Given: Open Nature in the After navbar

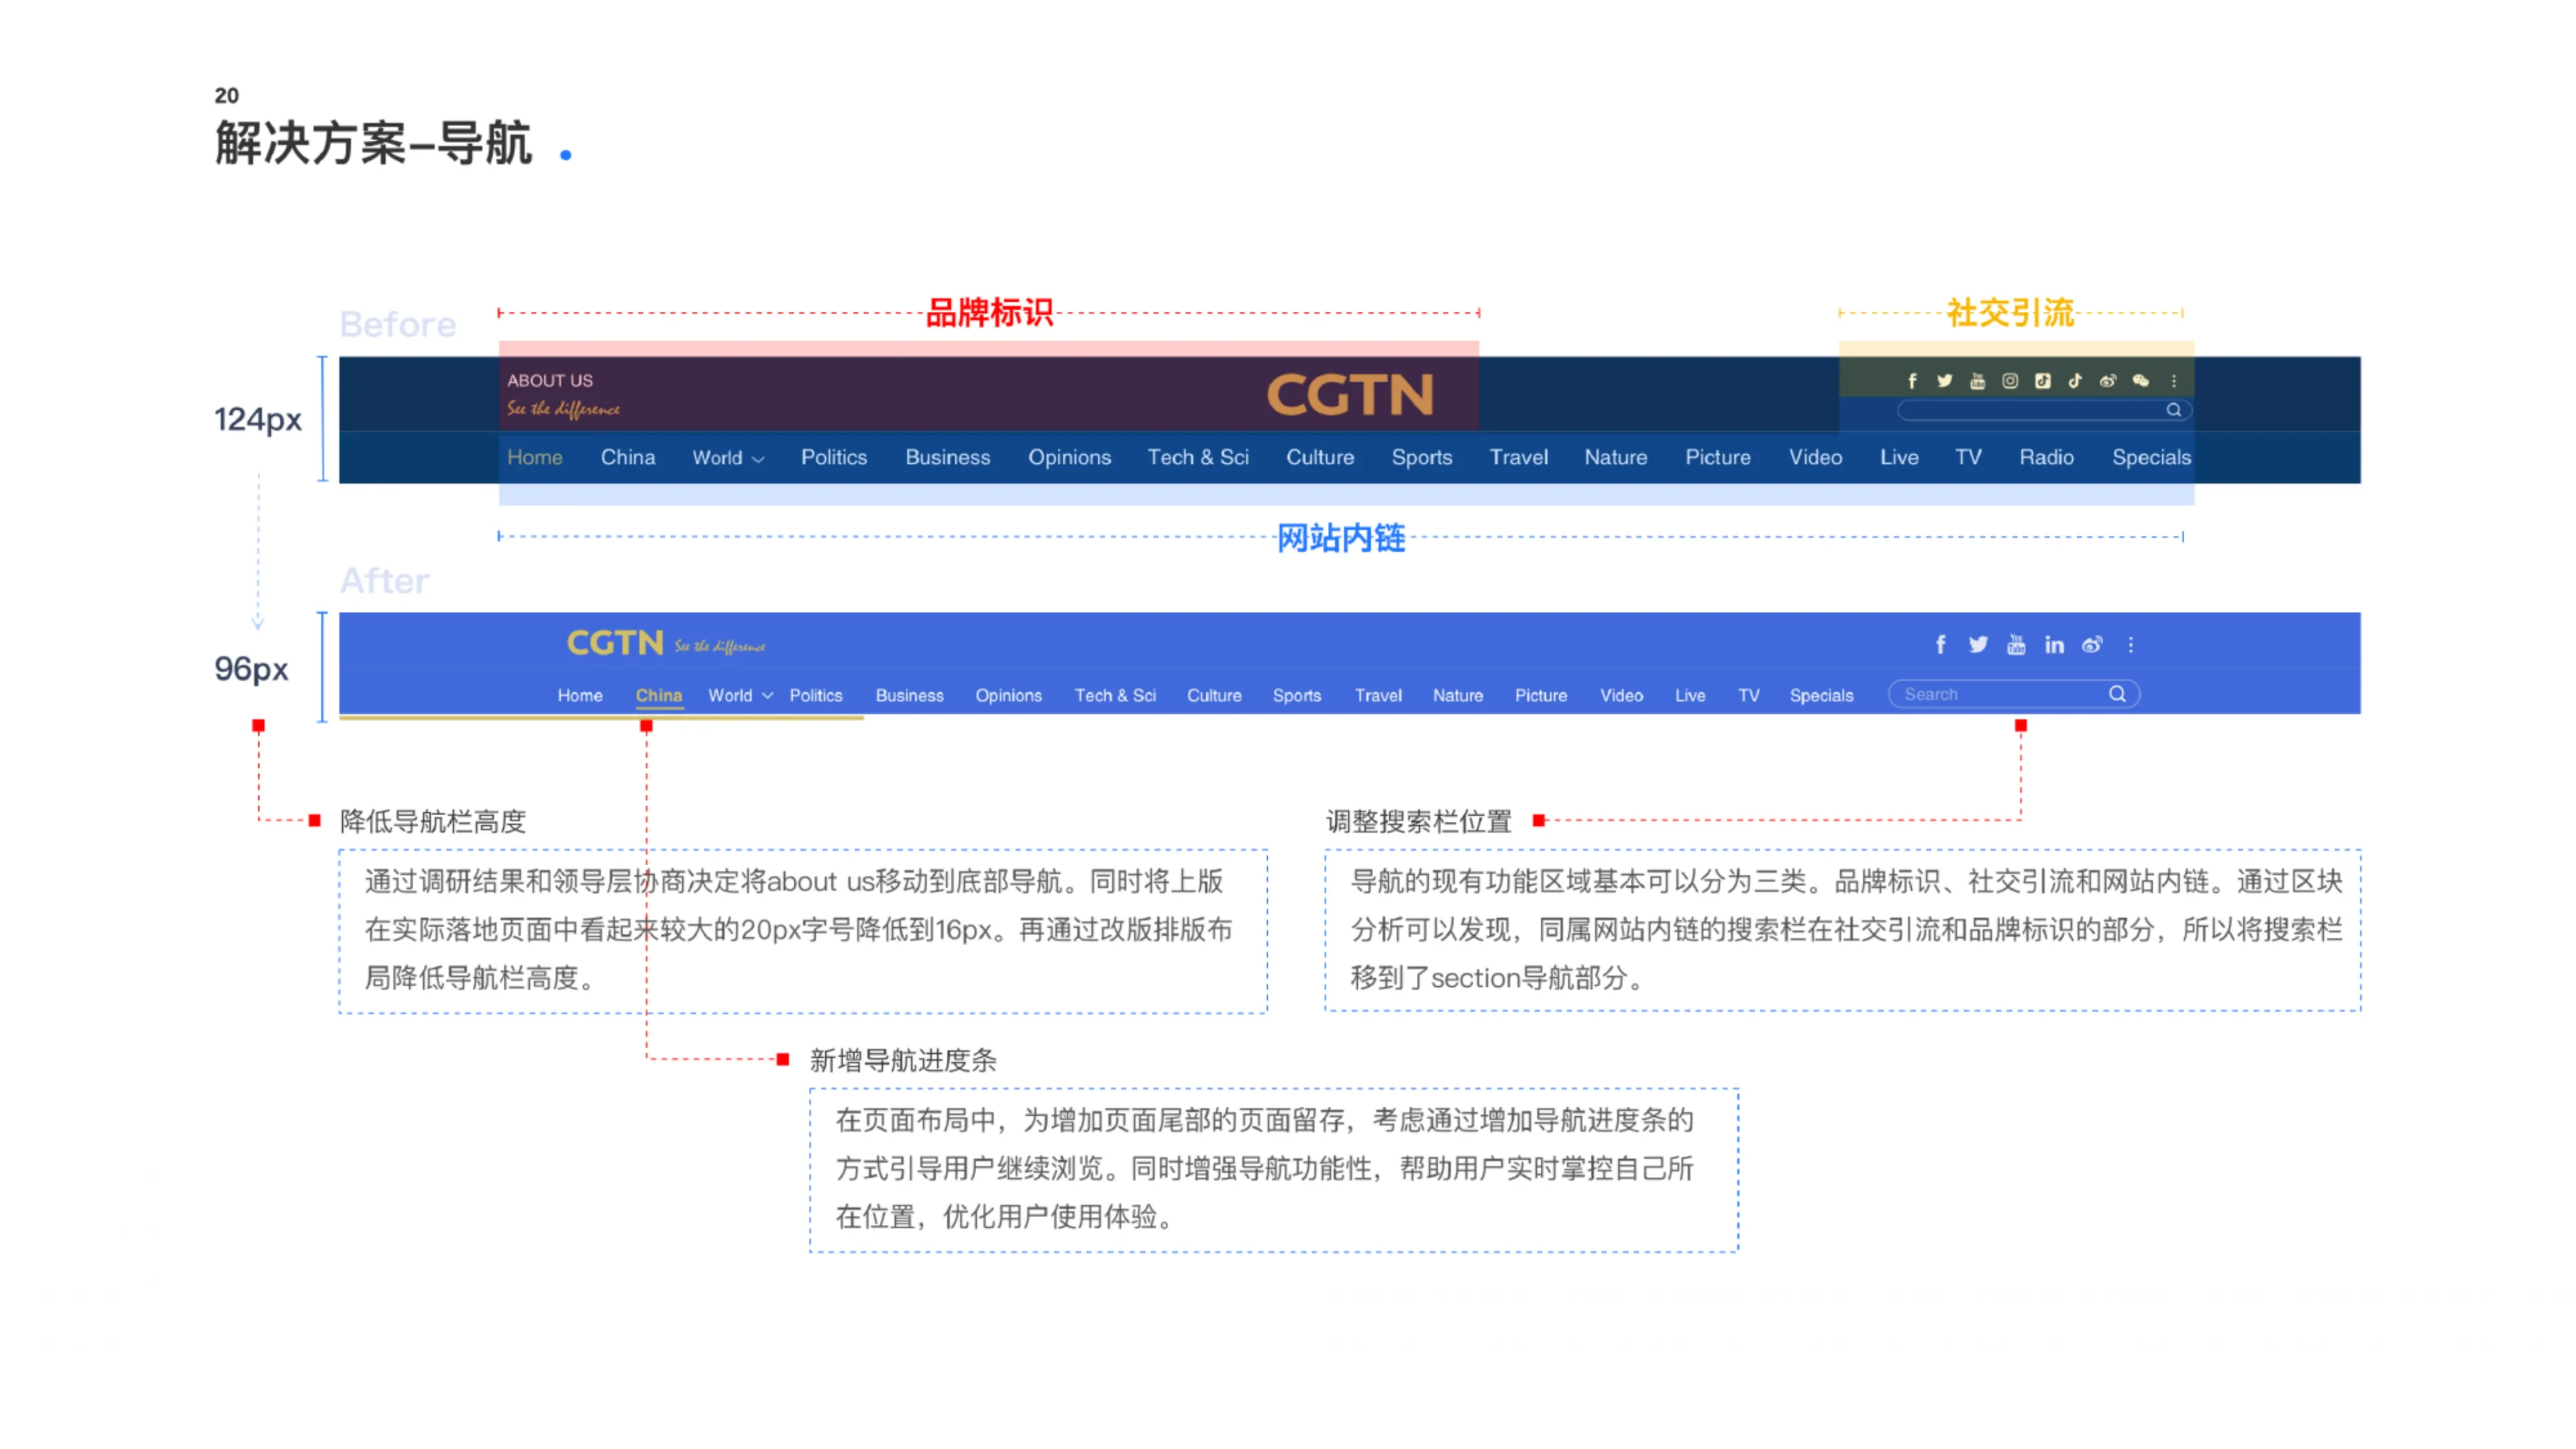Looking at the screenshot, I should (x=1458, y=695).
